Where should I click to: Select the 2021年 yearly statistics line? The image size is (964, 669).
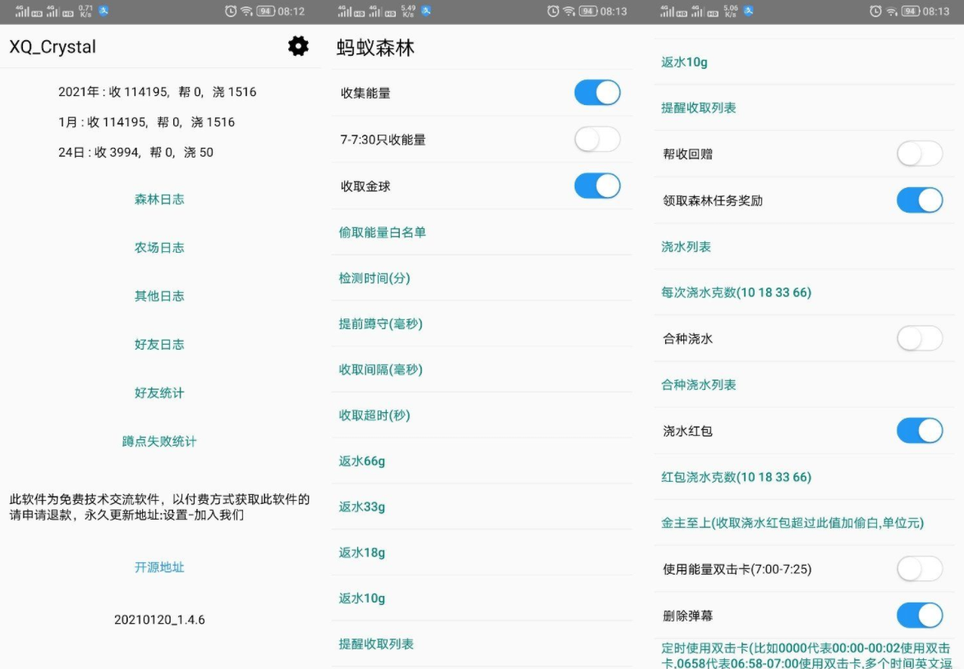click(x=158, y=92)
